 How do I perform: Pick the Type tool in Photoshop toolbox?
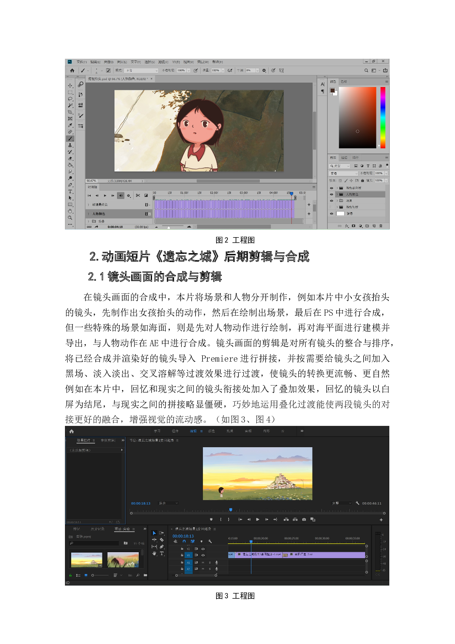(x=70, y=191)
